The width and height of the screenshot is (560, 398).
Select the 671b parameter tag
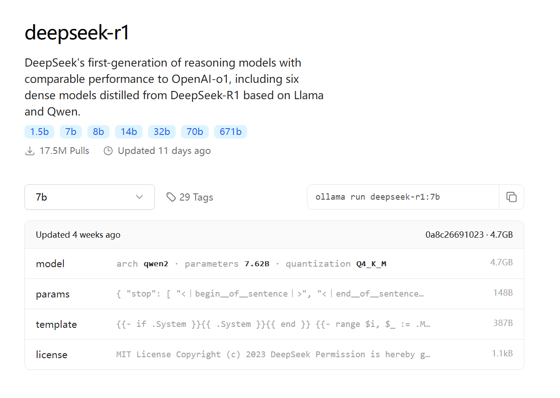click(230, 131)
